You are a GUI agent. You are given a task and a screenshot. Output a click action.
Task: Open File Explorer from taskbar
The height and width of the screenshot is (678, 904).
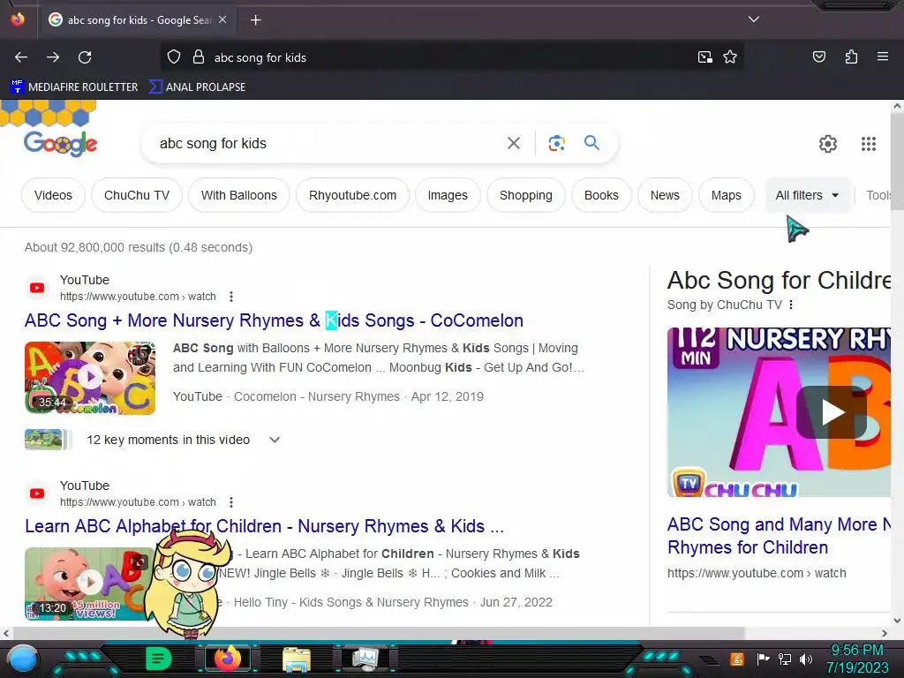click(297, 659)
